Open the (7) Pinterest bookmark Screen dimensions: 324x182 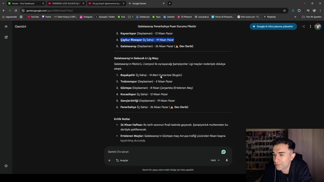(185, 17)
